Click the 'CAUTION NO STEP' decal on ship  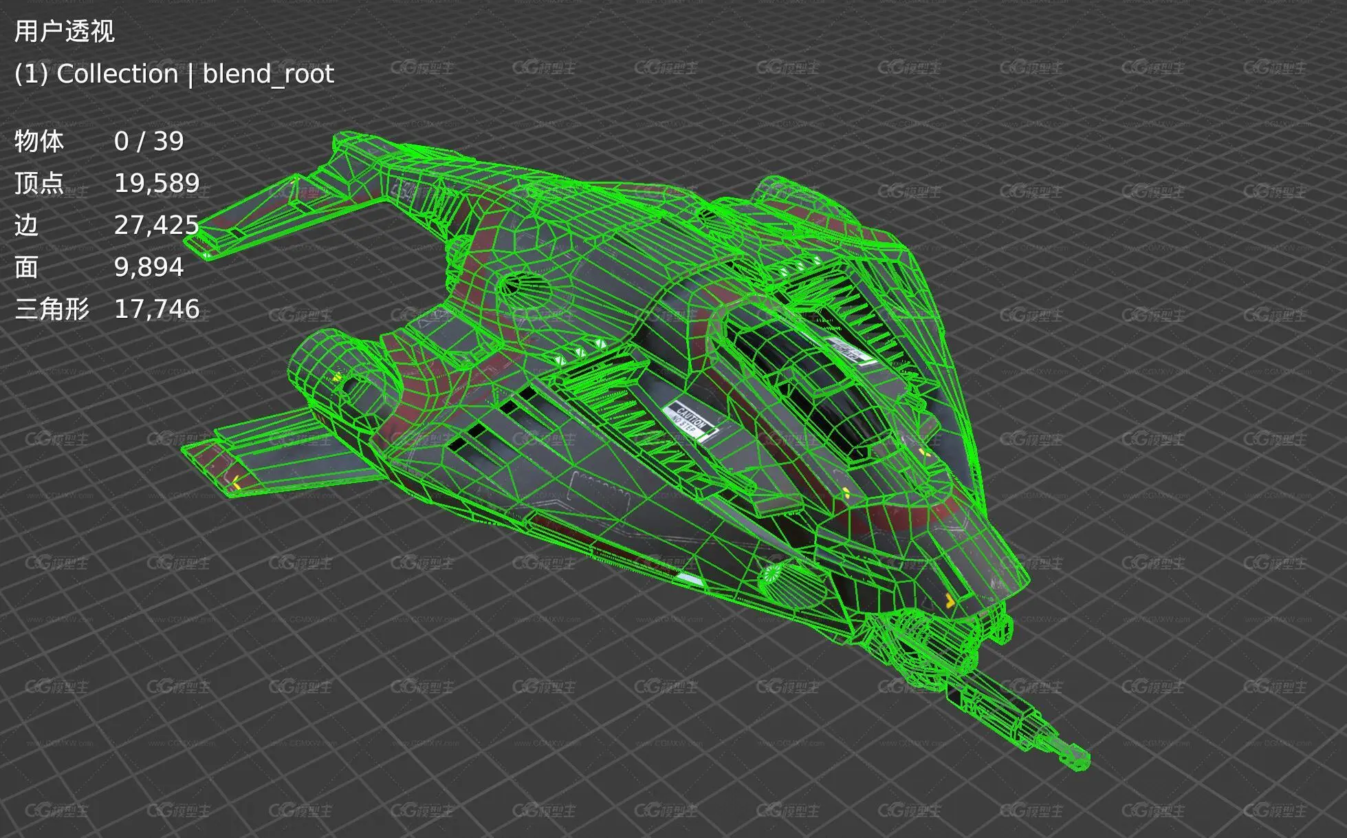pos(691,420)
